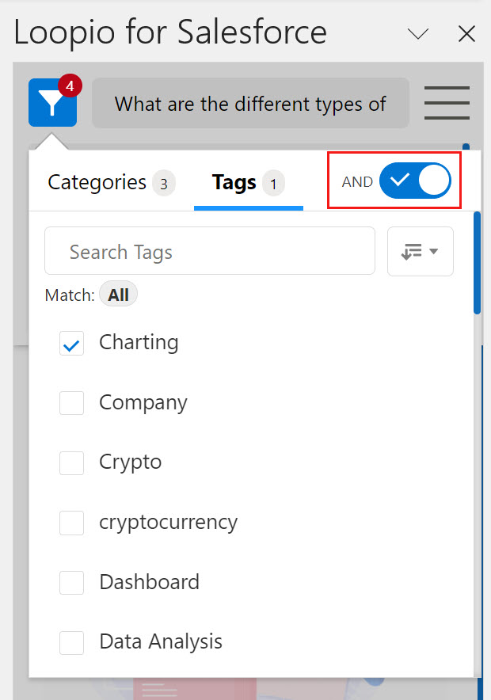This screenshot has width=491, height=700.
Task: Check the Crypto tag checkbox
Action: pos(71,462)
